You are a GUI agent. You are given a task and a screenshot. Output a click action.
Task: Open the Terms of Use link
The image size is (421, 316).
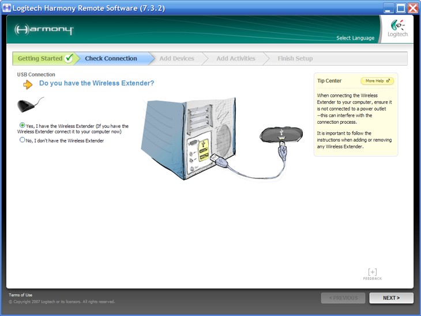click(20, 295)
